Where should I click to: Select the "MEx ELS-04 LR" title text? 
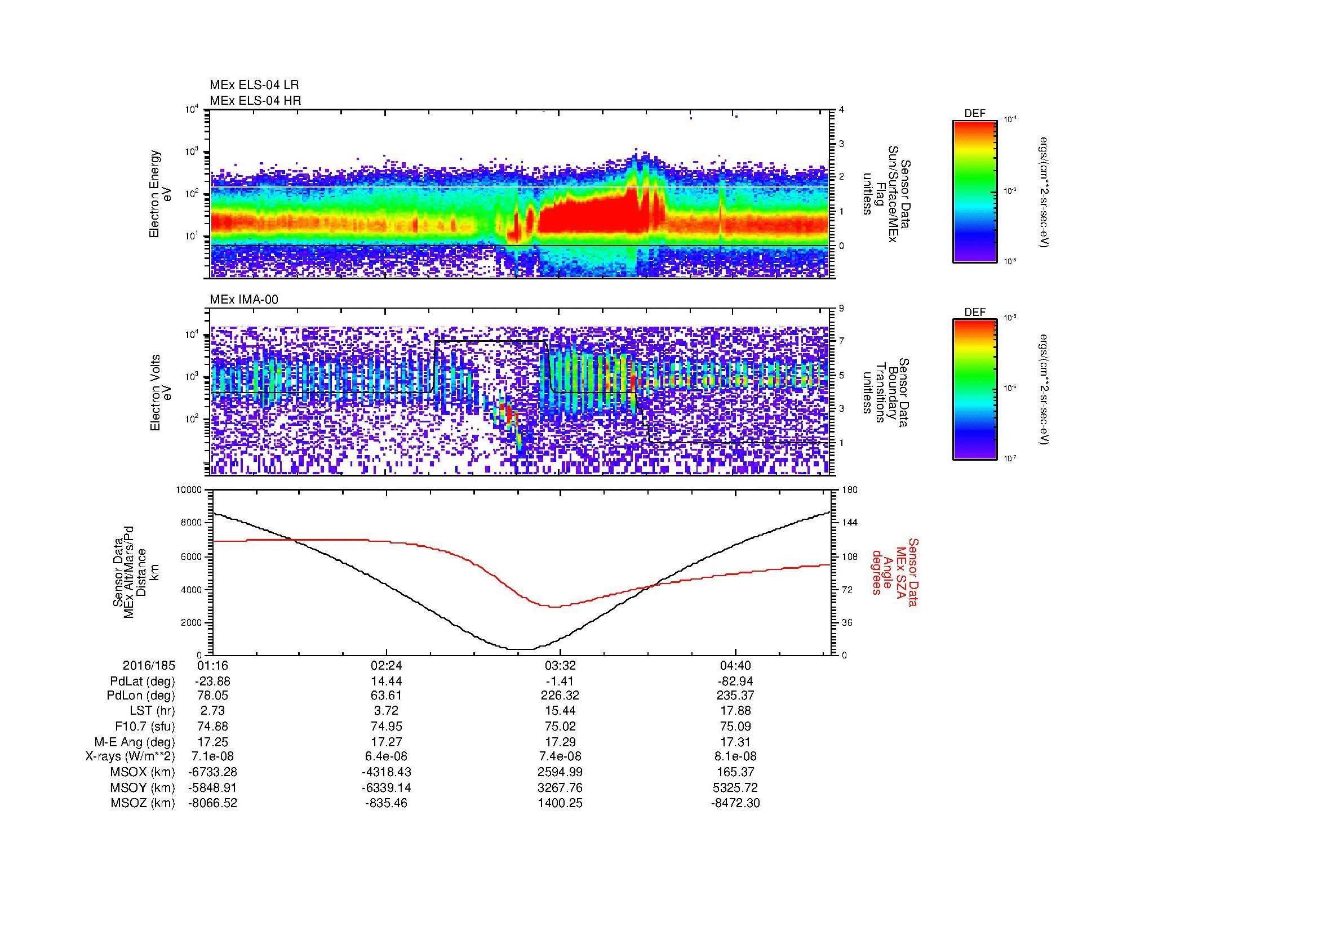254,85
